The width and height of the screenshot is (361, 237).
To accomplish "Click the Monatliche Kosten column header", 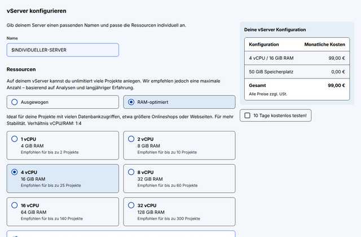I will point(325,45).
